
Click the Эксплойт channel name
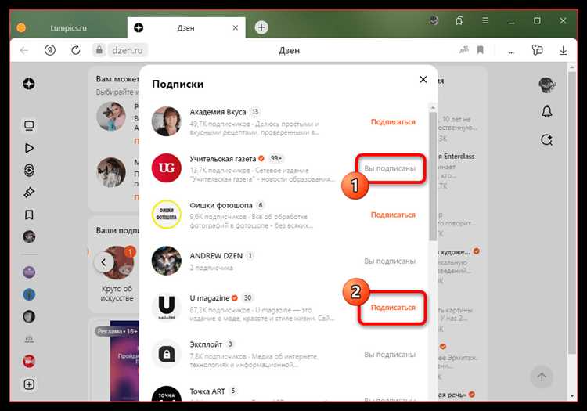[x=206, y=344]
